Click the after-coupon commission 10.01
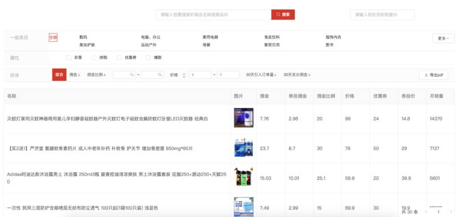The image size is (456, 217). click(294, 178)
